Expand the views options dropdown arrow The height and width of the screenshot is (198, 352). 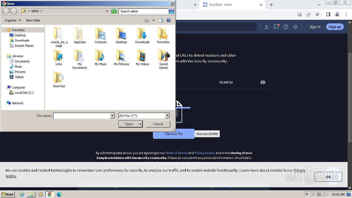click(x=153, y=20)
